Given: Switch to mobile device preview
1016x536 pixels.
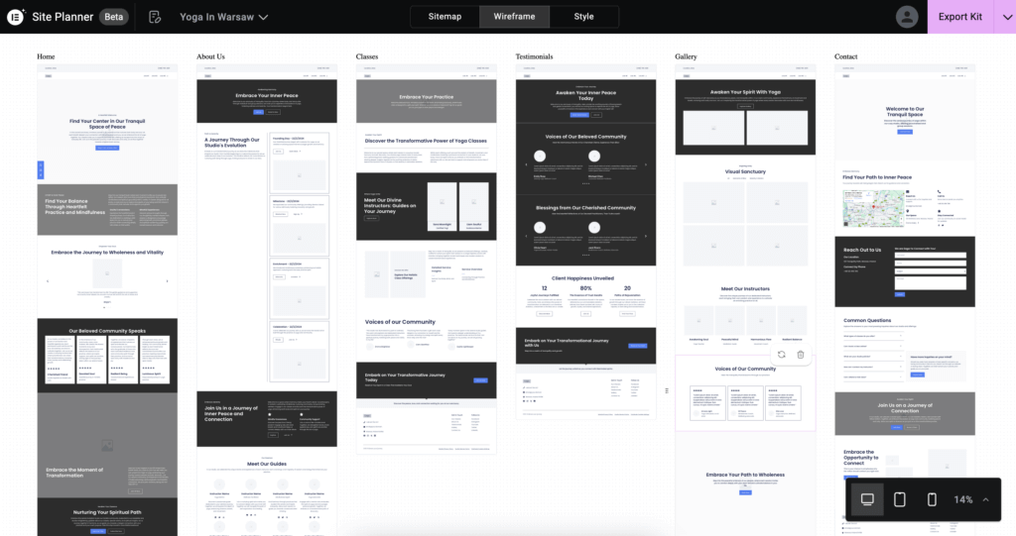Looking at the screenshot, I should (x=932, y=499).
